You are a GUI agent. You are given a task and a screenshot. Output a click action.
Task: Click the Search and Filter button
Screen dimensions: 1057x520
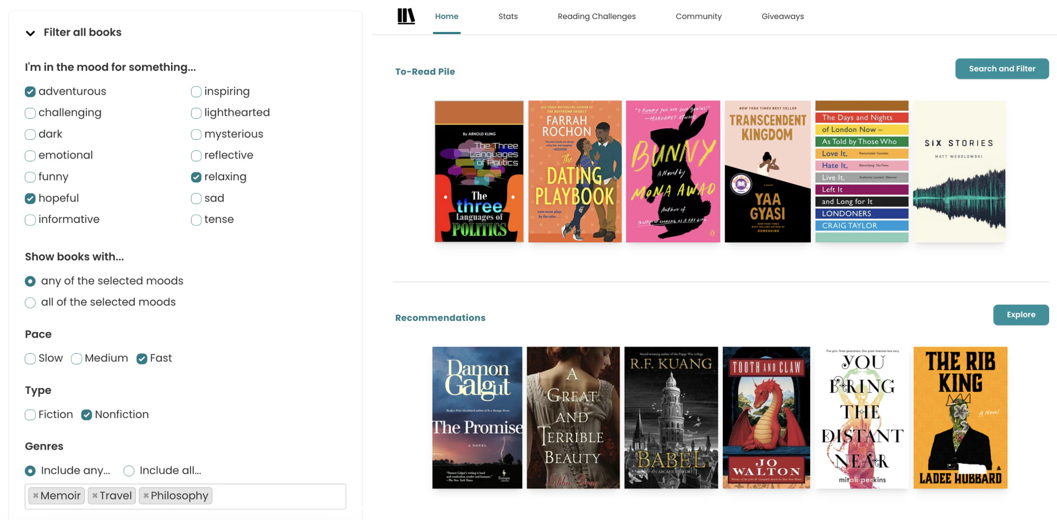(1001, 69)
